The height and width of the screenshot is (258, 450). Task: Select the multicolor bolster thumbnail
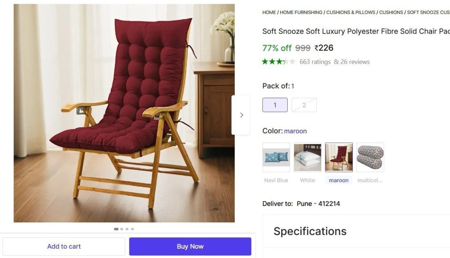point(370,157)
